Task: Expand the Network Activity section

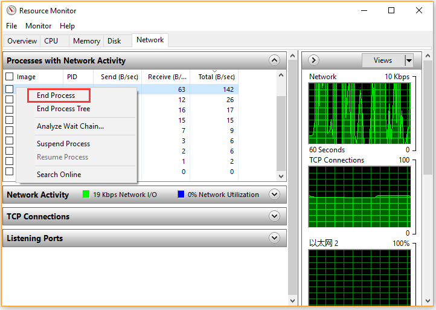Action: pos(274,194)
